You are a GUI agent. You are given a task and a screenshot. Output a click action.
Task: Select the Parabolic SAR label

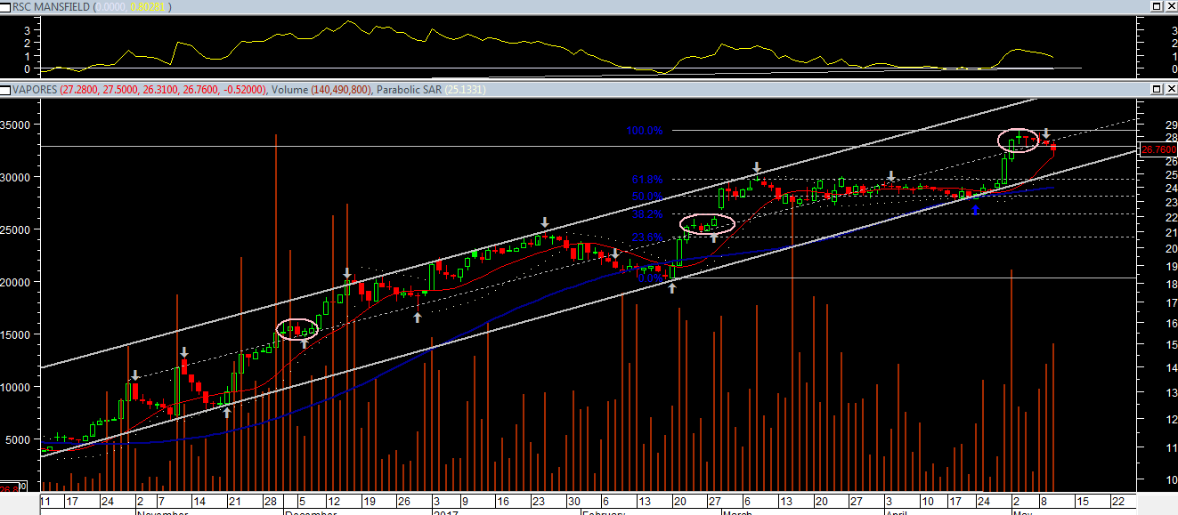410,90
